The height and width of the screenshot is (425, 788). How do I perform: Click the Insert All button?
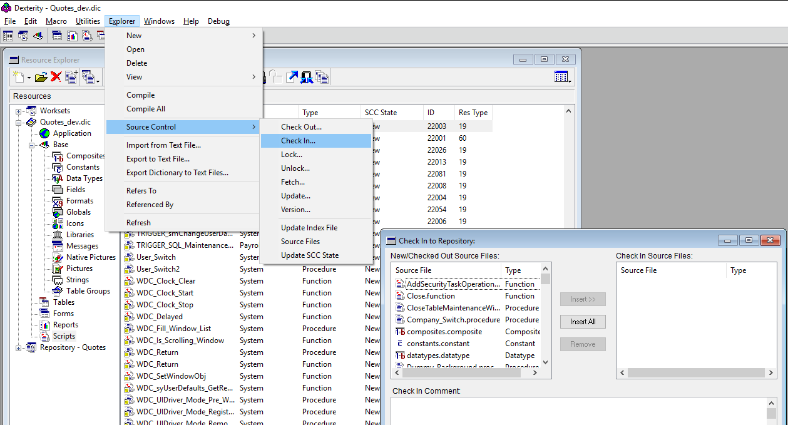click(x=582, y=322)
